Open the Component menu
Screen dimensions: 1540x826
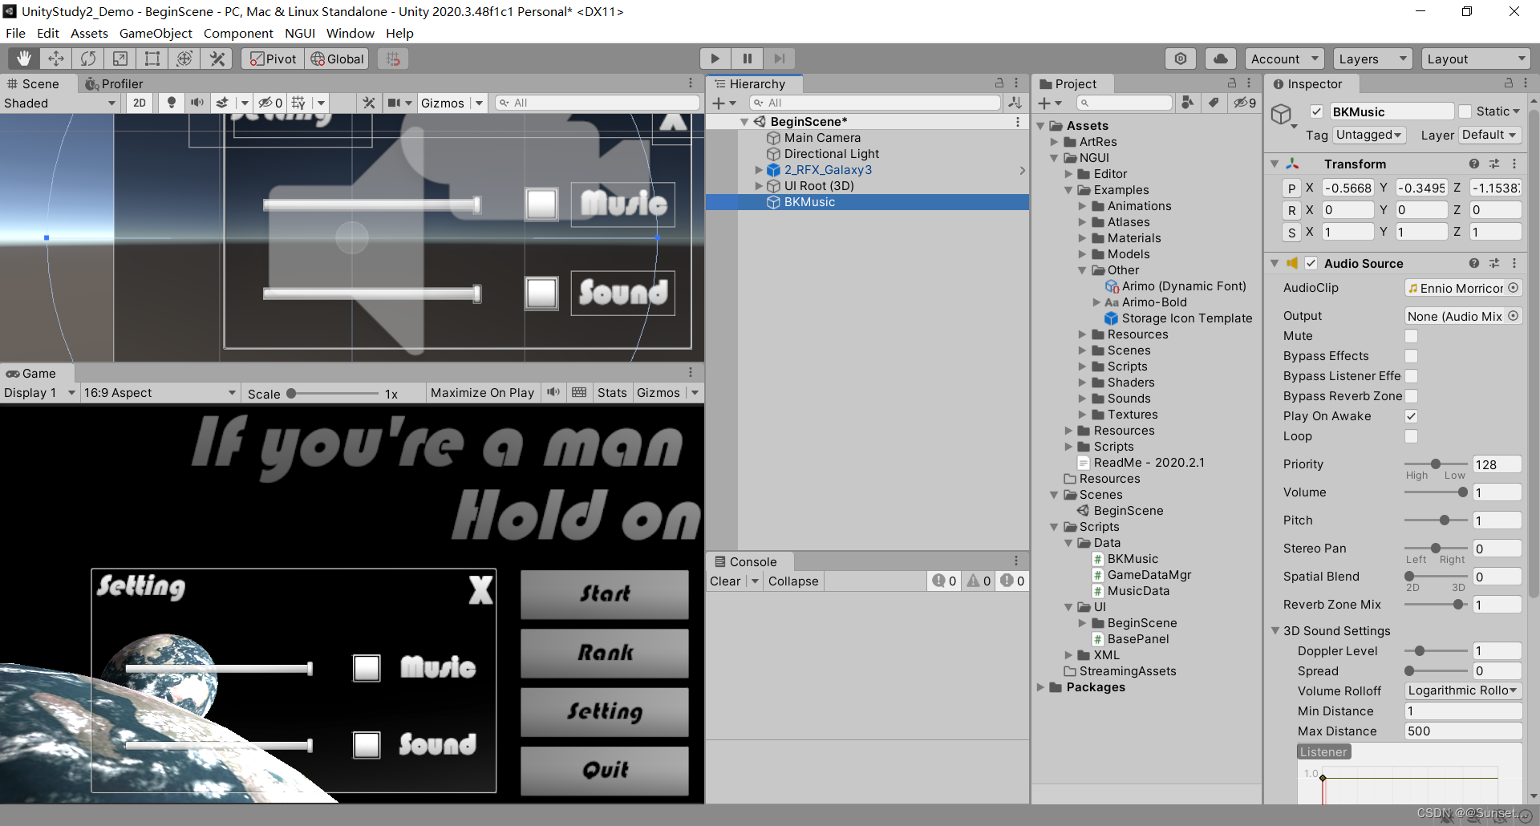(x=238, y=33)
